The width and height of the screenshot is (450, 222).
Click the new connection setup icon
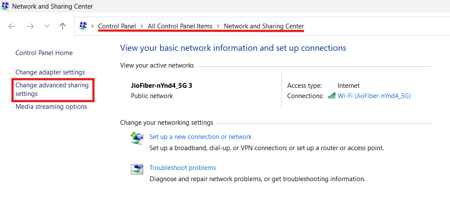pos(137,138)
